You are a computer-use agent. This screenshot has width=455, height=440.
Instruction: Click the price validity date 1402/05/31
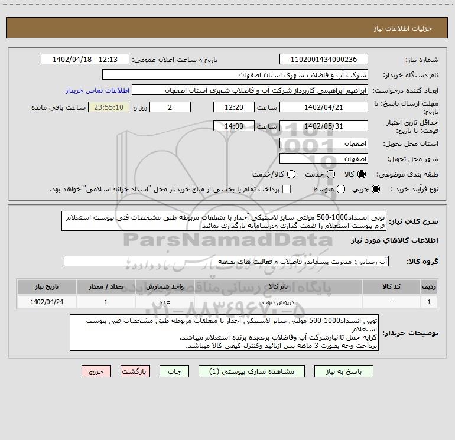(x=324, y=126)
